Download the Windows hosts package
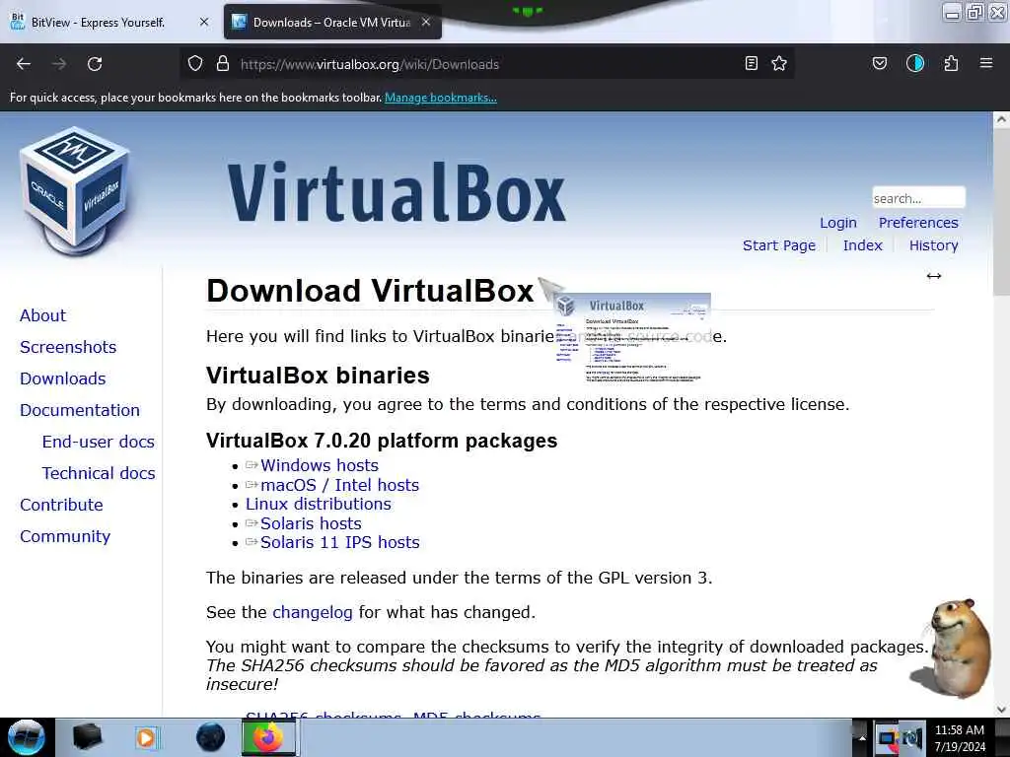1010x757 pixels. click(x=319, y=465)
